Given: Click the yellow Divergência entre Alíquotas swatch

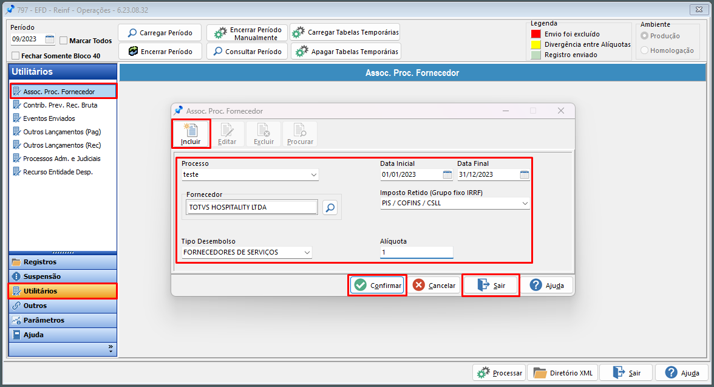Looking at the screenshot, I should point(536,44).
